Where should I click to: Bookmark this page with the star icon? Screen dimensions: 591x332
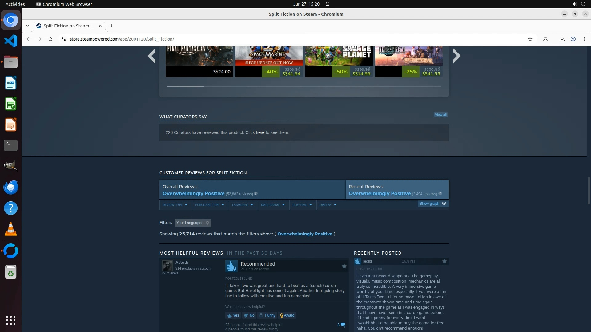(530, 39)
